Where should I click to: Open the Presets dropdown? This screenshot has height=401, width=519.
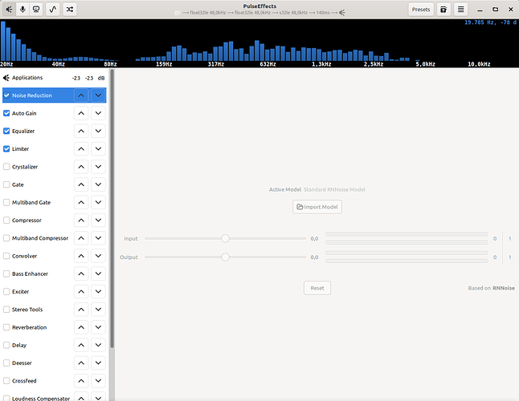pos(420,10)
